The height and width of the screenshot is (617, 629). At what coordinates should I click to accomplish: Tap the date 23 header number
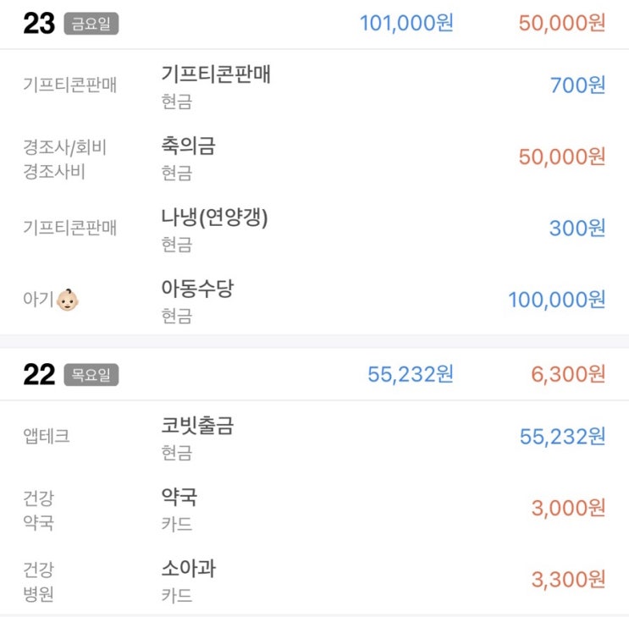pos(39,23)
